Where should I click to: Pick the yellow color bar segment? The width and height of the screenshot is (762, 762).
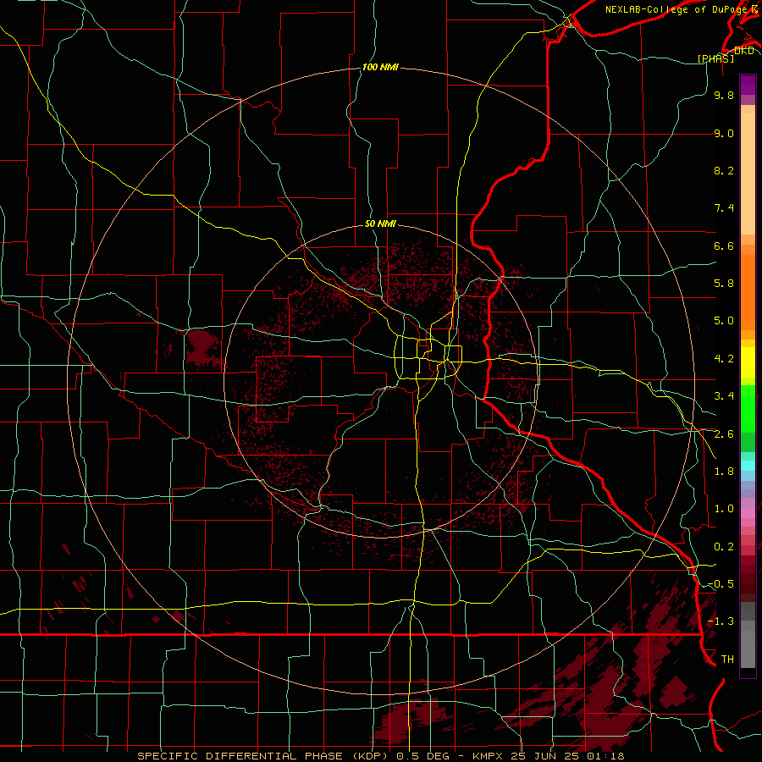[x=748, y=362]
